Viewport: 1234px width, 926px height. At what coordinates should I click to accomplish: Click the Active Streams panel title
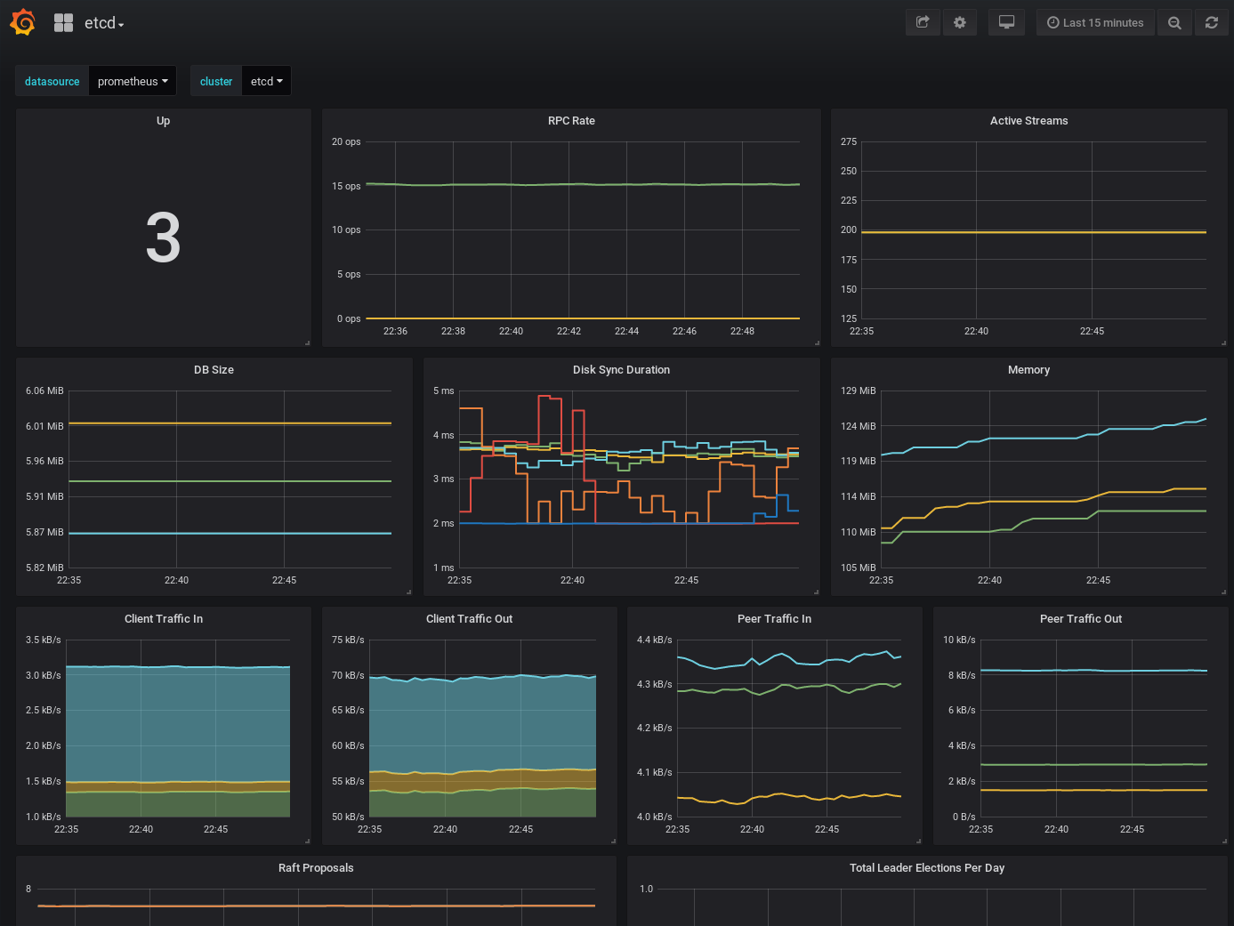pos(1028,121)
